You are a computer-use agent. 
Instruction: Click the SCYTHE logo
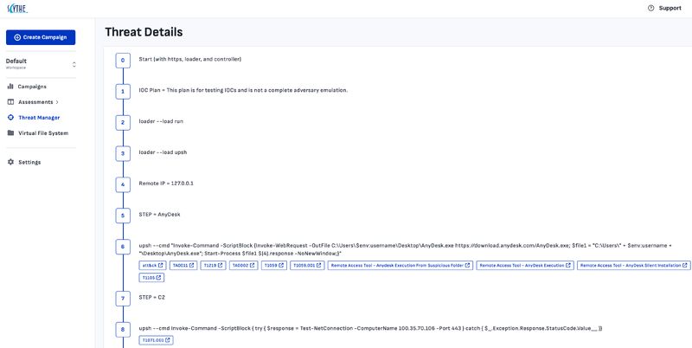point(16,8)
